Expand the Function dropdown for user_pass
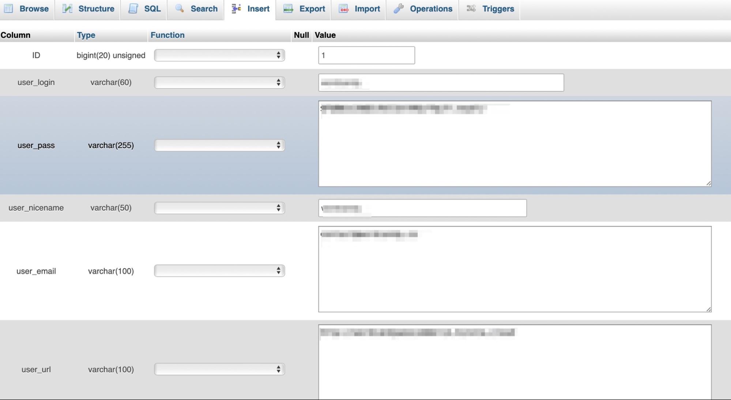Viewport: 731px width, 400px height. point(219,145)
